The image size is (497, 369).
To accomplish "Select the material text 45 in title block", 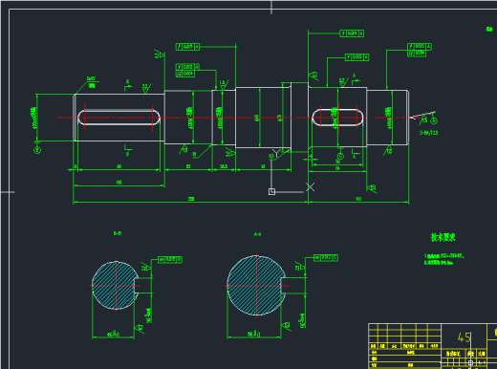I will (465, 337).
